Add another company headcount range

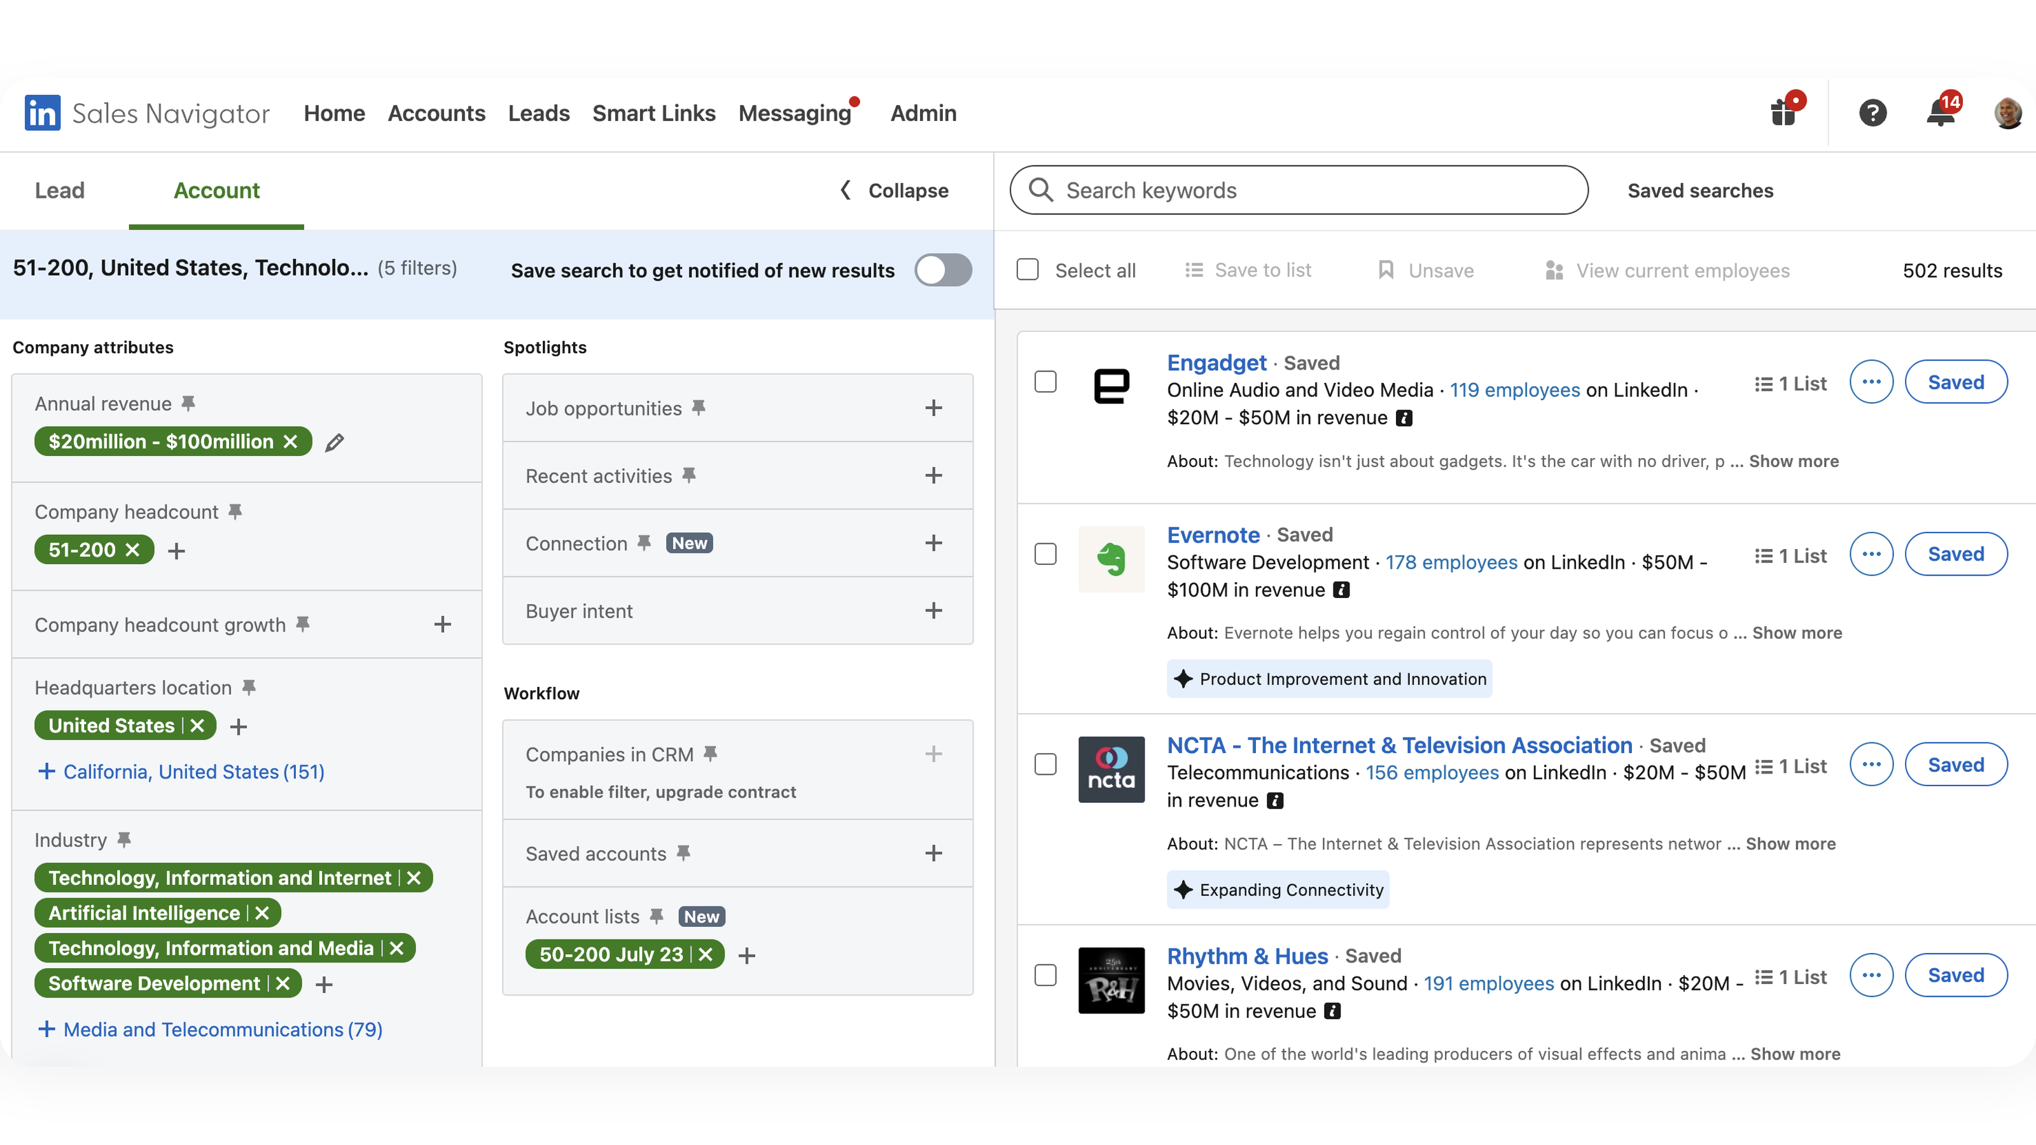(x=176, y=551)
